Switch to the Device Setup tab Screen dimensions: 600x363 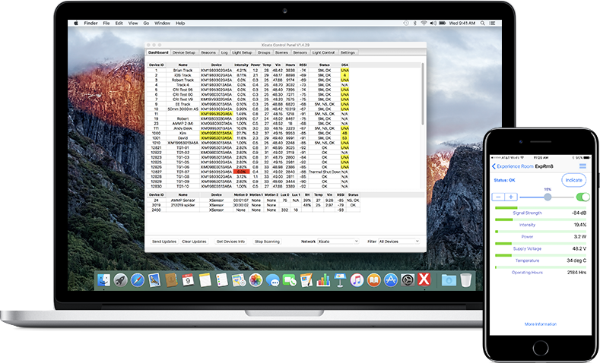click(184, 52)
